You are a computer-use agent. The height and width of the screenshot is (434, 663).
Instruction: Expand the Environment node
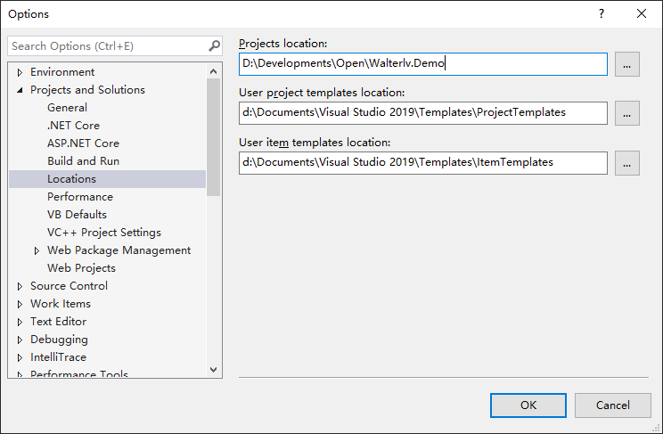click(20, 72)
